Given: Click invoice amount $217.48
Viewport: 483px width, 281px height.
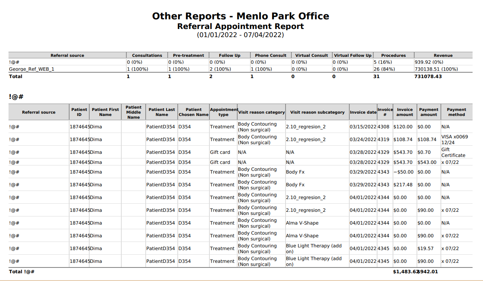Looking at the screenshot, I should coord(403,185).
